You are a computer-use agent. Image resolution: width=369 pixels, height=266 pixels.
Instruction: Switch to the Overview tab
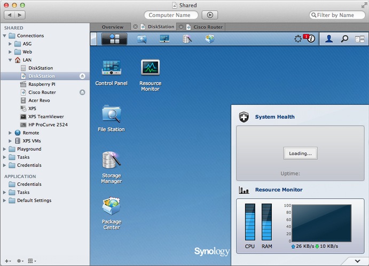pyautogui.click(x=112, y=27)
